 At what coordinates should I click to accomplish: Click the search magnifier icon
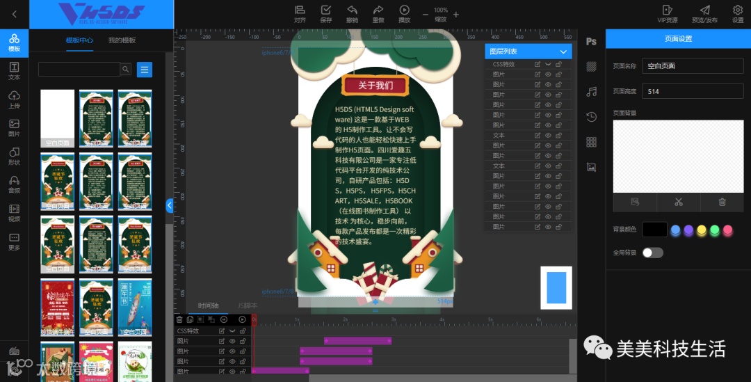(x=125, y=70)
